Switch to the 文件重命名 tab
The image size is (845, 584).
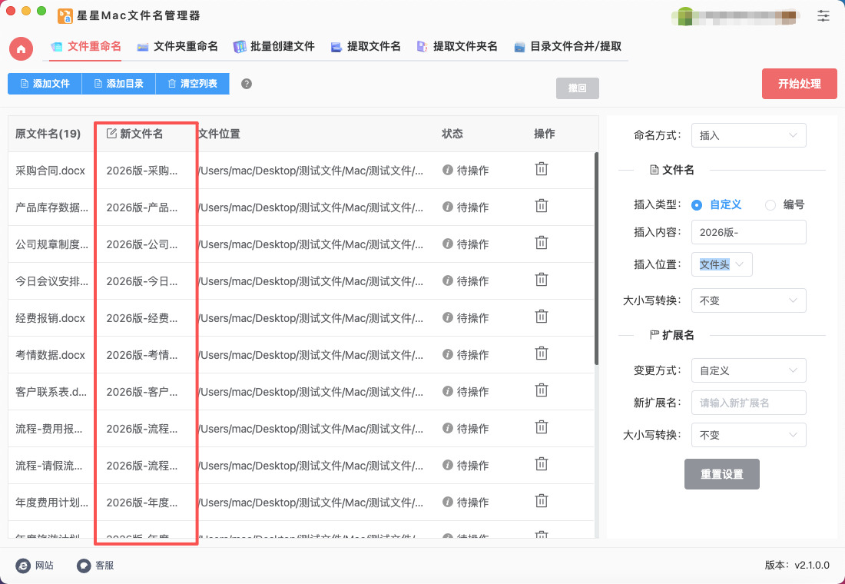point(86,46)
